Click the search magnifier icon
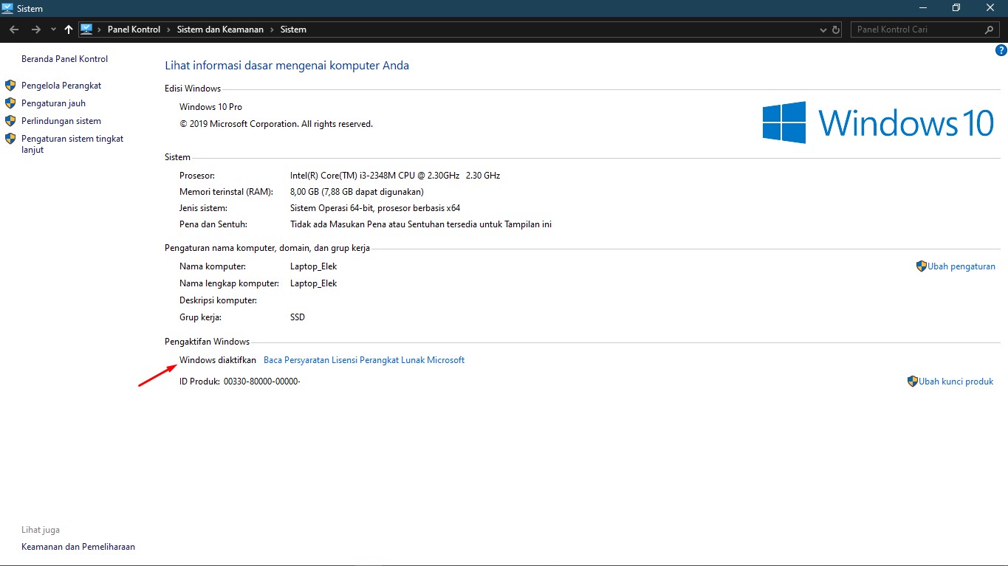Screen dimensions: 1008x566 (990, 30)
